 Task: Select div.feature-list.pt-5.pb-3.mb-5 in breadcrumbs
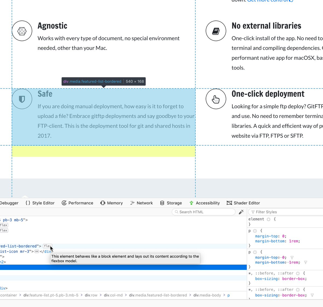click(51, 295)
